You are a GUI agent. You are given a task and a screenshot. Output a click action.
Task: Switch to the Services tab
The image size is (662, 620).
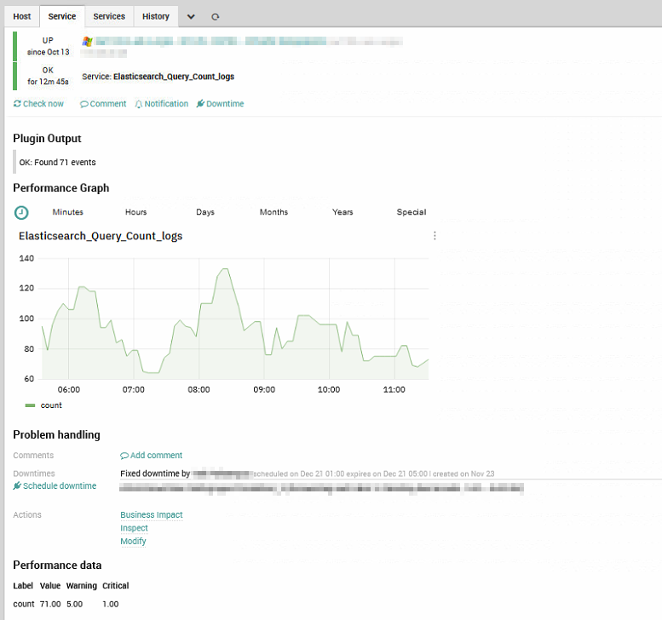[109, 16]
